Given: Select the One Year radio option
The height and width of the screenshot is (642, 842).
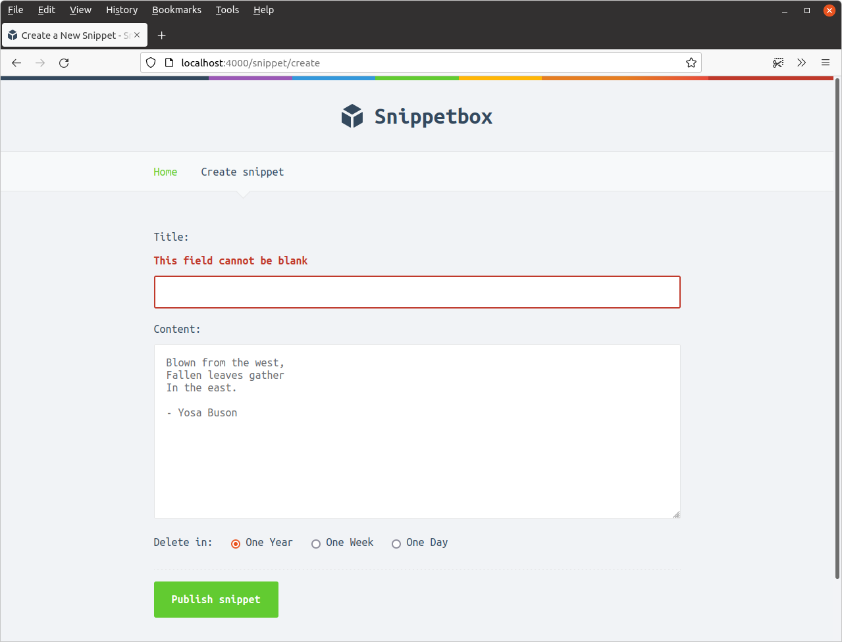Looking at the screenshot, I should (236, 543).
